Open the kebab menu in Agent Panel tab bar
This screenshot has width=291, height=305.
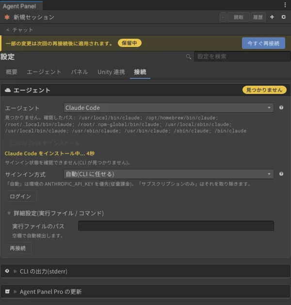(285, 5)
